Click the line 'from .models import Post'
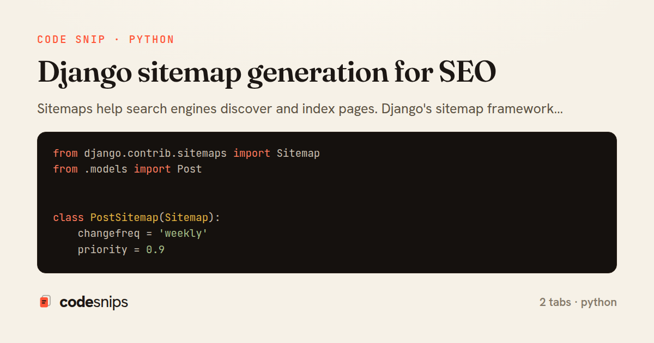654x343 pixels. point(128,169)
